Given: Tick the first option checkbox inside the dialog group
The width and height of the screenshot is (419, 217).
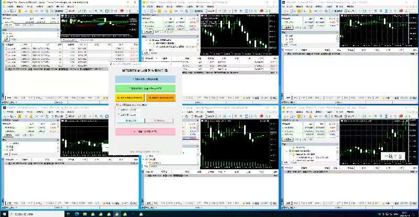Looking at the screenshot, I should coord(119,110).
